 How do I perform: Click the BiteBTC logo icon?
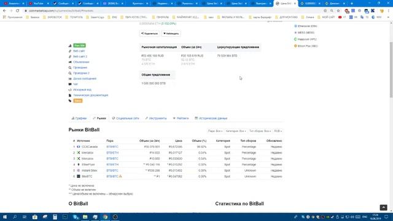[x=79, y=176]
